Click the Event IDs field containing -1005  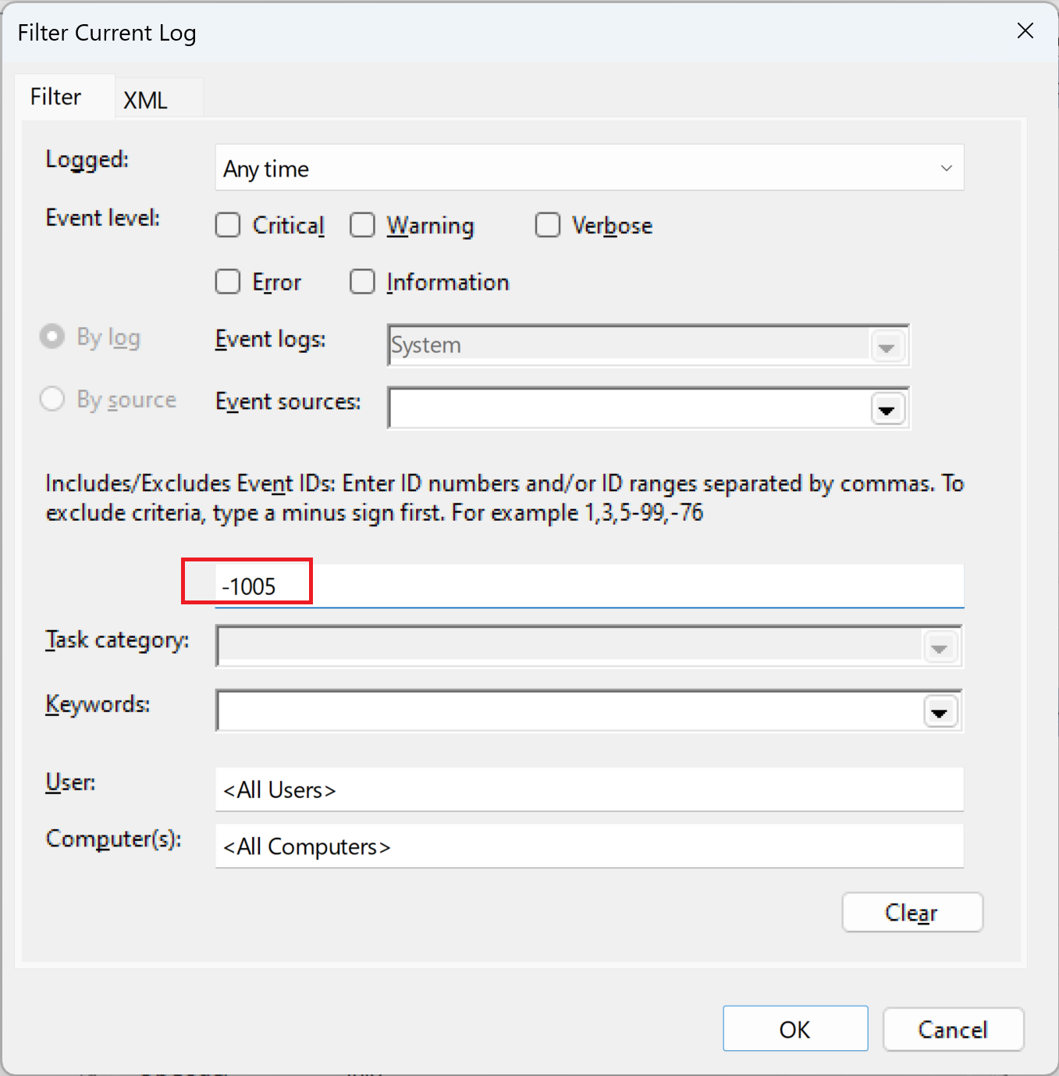(546, 585)
